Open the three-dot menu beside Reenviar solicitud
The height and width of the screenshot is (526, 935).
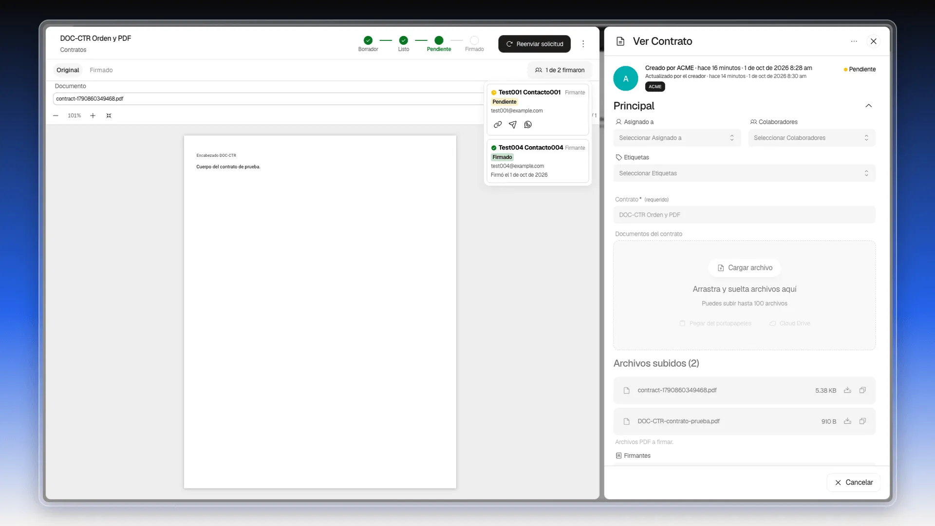(x=583, y=44)
